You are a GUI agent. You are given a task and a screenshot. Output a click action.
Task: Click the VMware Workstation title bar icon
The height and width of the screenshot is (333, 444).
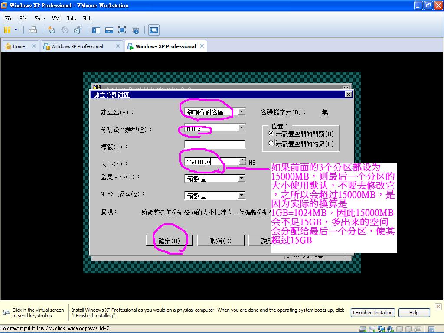click(x=4, y=5)
